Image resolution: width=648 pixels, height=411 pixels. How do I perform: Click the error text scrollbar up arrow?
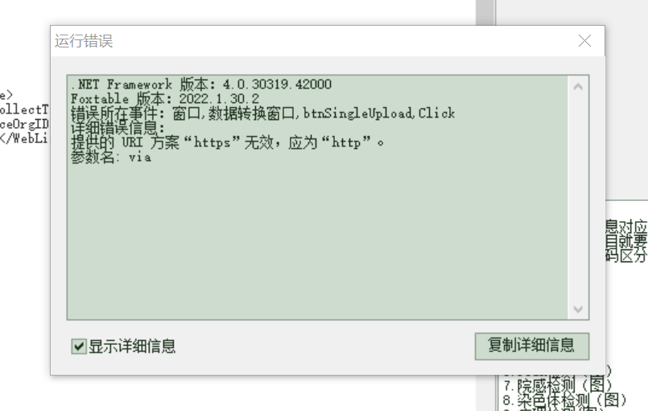(x=578, y=87)
